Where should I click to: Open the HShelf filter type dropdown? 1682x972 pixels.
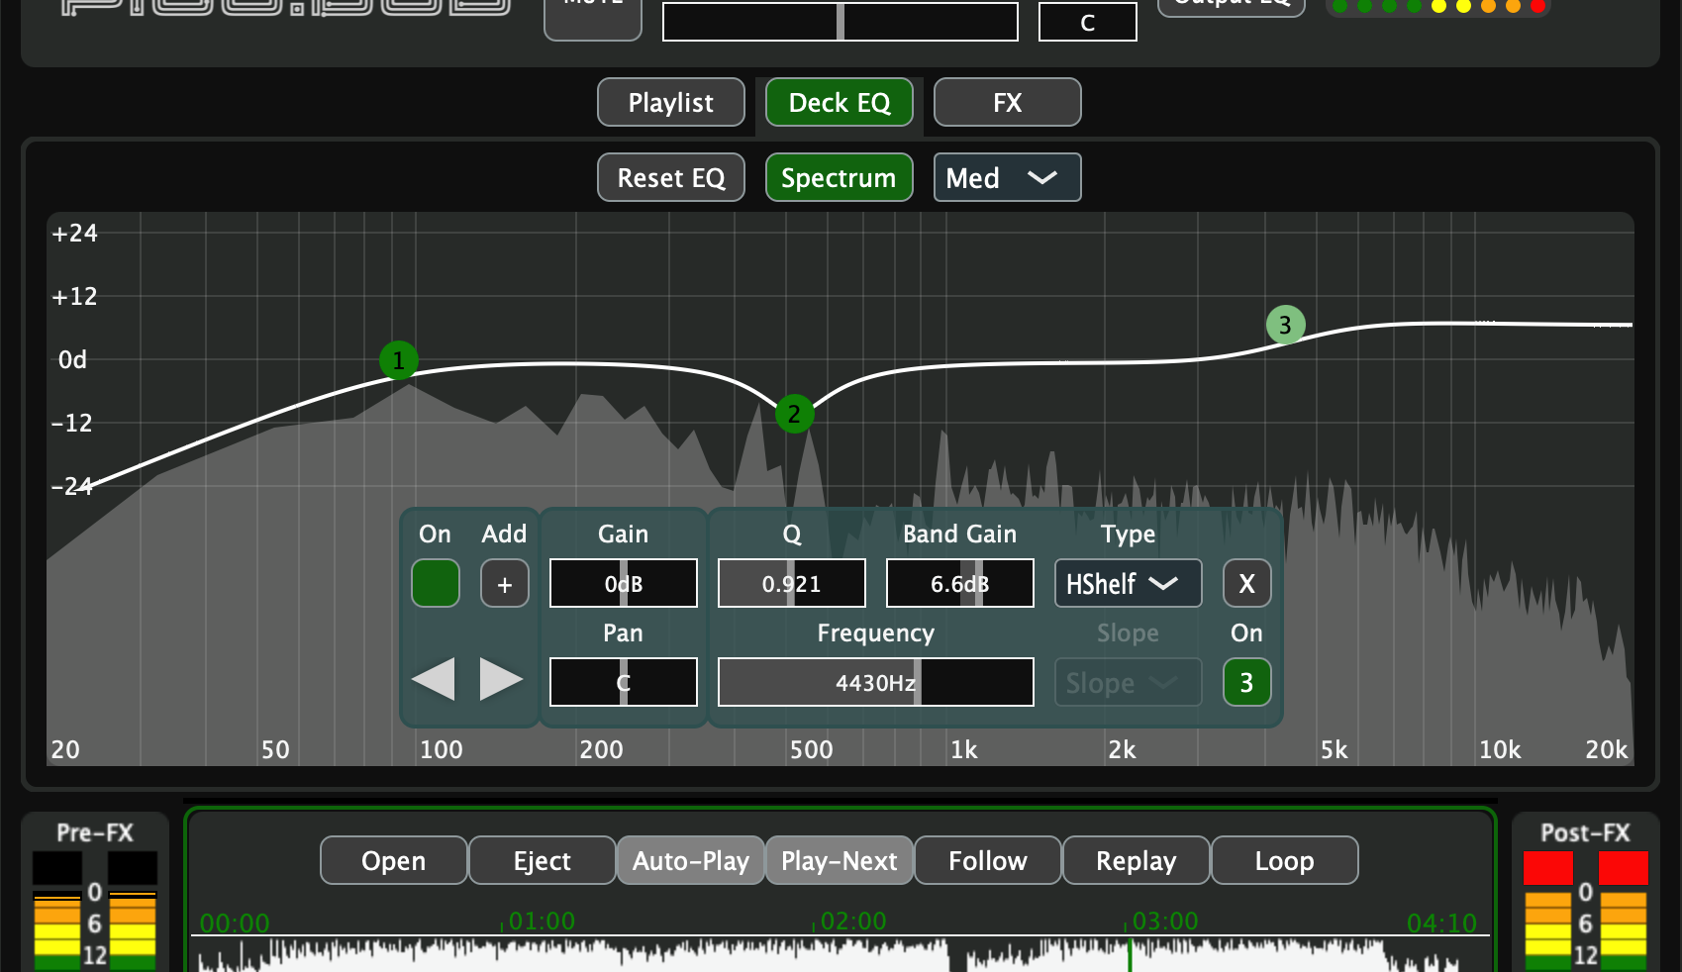pyautogui.click(x=1129, y=583)
